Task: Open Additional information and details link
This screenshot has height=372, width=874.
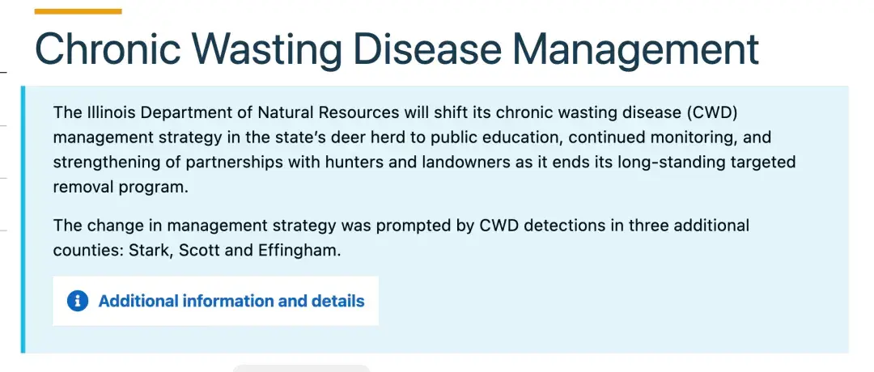Action: pos(231,302)
